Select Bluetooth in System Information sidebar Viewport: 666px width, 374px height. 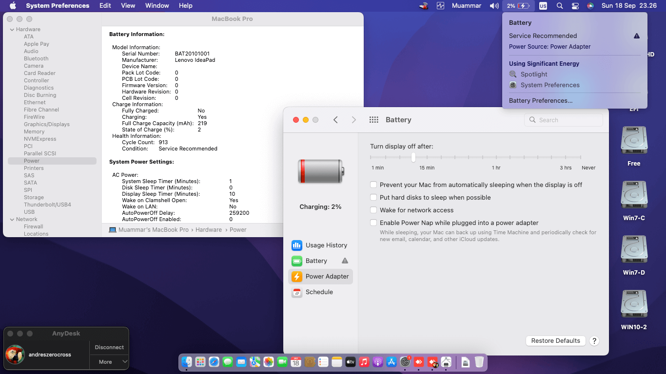(36, 58)
